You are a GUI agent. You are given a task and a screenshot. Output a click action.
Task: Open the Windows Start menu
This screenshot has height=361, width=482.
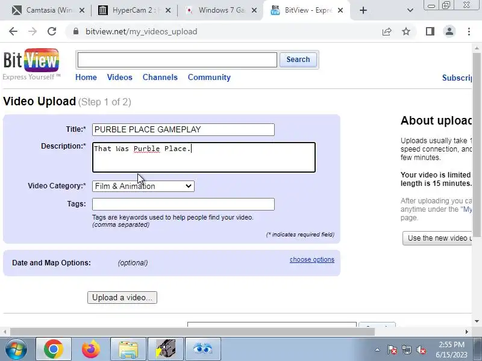point(16,349)
